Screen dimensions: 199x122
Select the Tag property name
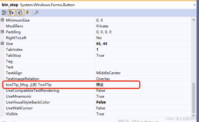click(x=9, y=61)
